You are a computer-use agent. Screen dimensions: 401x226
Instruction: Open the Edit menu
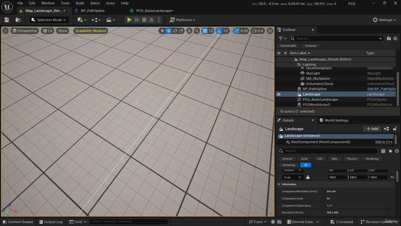[x=32, y=3]
